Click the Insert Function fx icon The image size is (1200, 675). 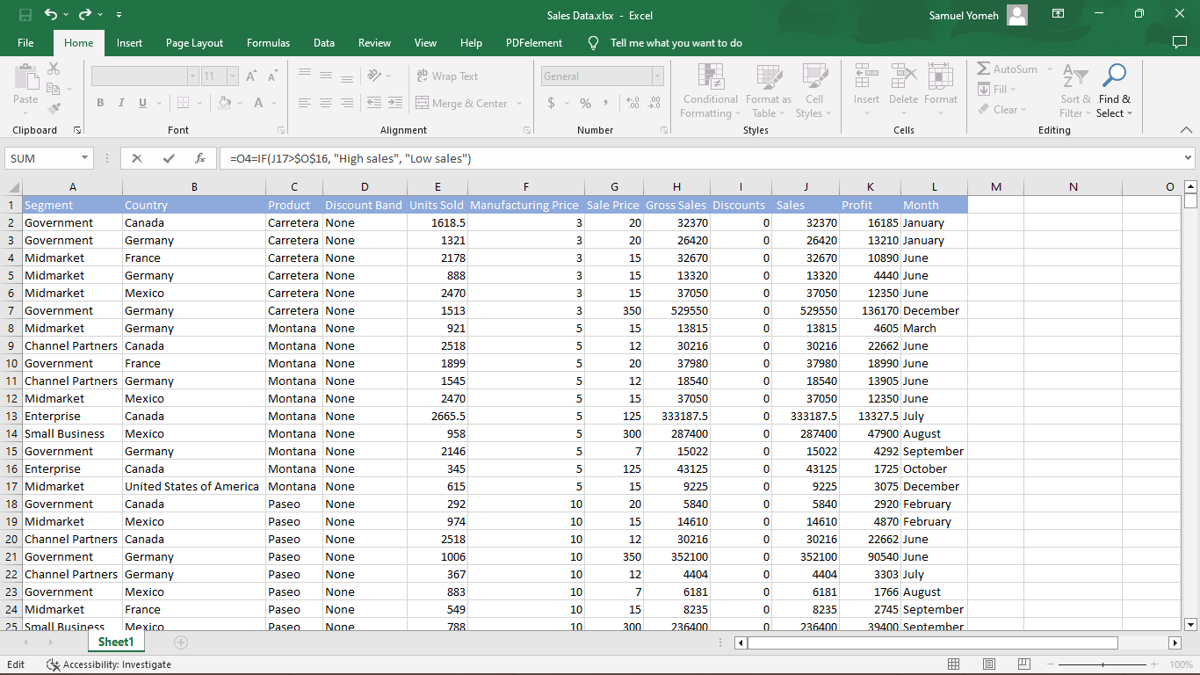point(200,158)
